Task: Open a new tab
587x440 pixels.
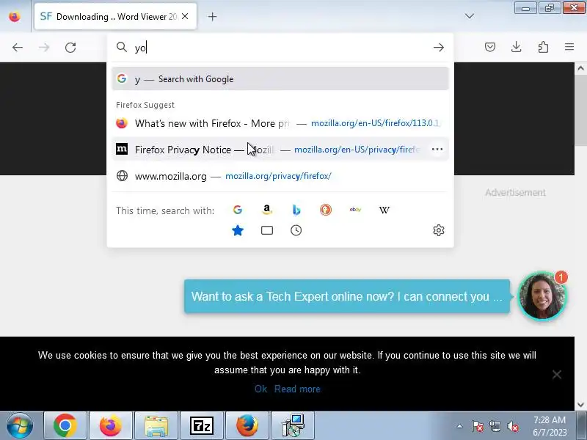Action: 212,16
